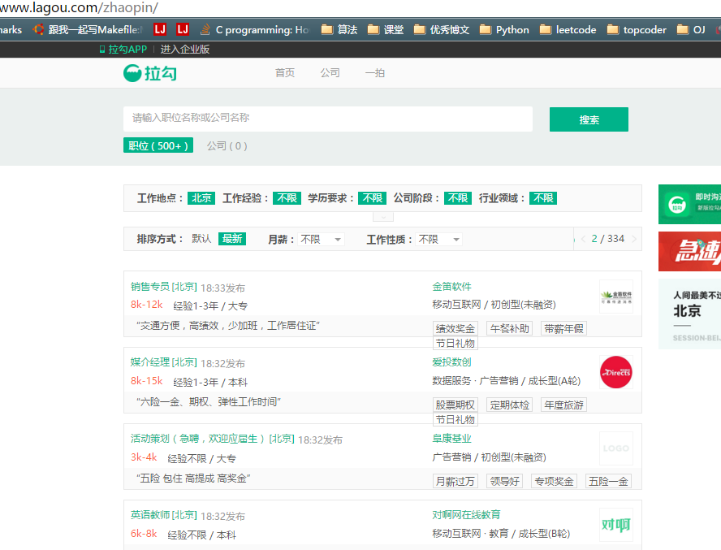Open the 销售专员 [北京] job posting
721x550 pixels.
point(164,287)
